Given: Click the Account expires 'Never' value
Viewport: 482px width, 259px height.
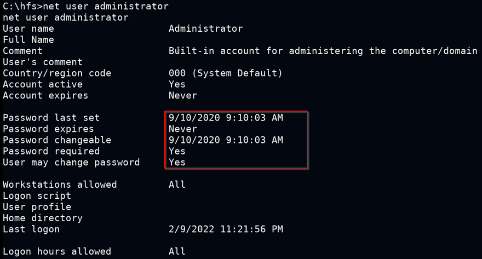Looking at the screenshot, I should (x=183, y=95).
